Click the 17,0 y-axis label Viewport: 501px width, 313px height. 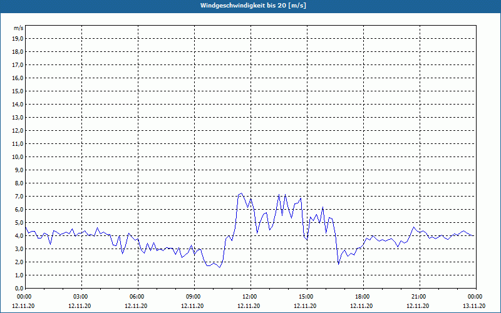pyautogui.click(x=18, y=65)
